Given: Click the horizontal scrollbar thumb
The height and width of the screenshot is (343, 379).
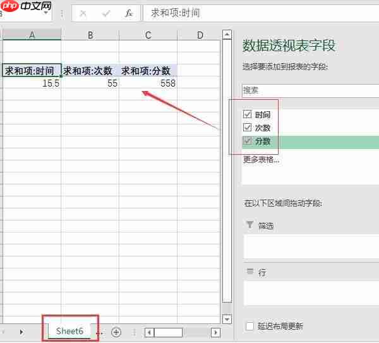Looking at the screenshot, I should click(x=168, y=332).
